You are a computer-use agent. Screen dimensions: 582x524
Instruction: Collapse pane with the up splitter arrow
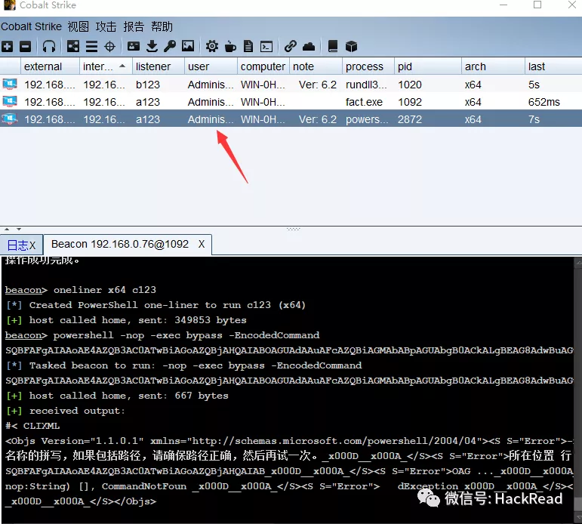tap(7, 229)
